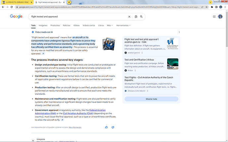Switch to the Productos tab

[55, 25]
